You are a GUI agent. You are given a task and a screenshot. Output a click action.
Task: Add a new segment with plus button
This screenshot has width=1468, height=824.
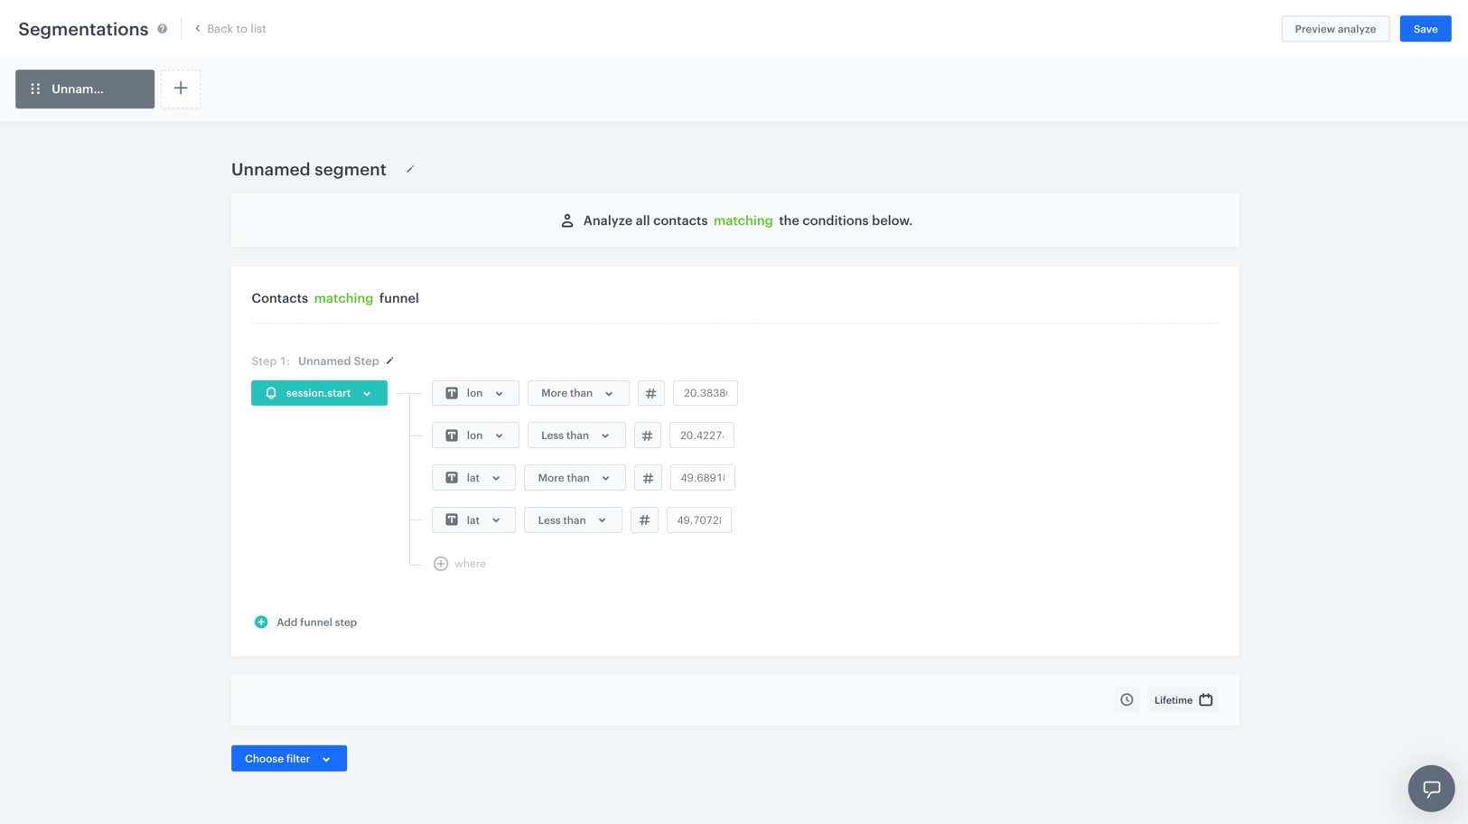coord(181,89)
